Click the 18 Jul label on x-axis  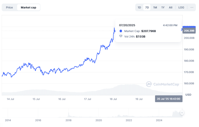tap(113, 99)
